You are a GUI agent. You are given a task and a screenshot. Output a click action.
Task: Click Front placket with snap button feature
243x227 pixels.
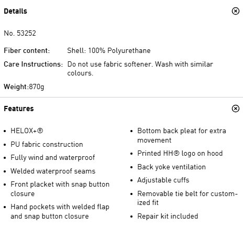tap(60, 189)
